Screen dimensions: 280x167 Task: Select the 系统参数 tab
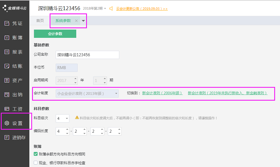tap(63, 21)
